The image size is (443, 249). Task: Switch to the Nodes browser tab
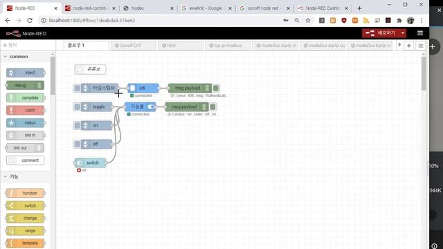click(148, 8)
